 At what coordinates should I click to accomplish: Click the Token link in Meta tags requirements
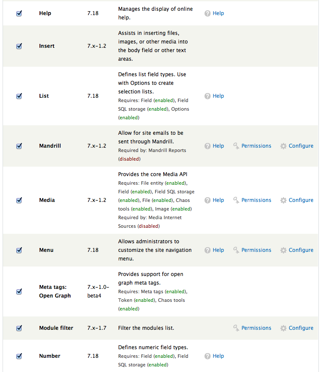click(x=124, y=300)
